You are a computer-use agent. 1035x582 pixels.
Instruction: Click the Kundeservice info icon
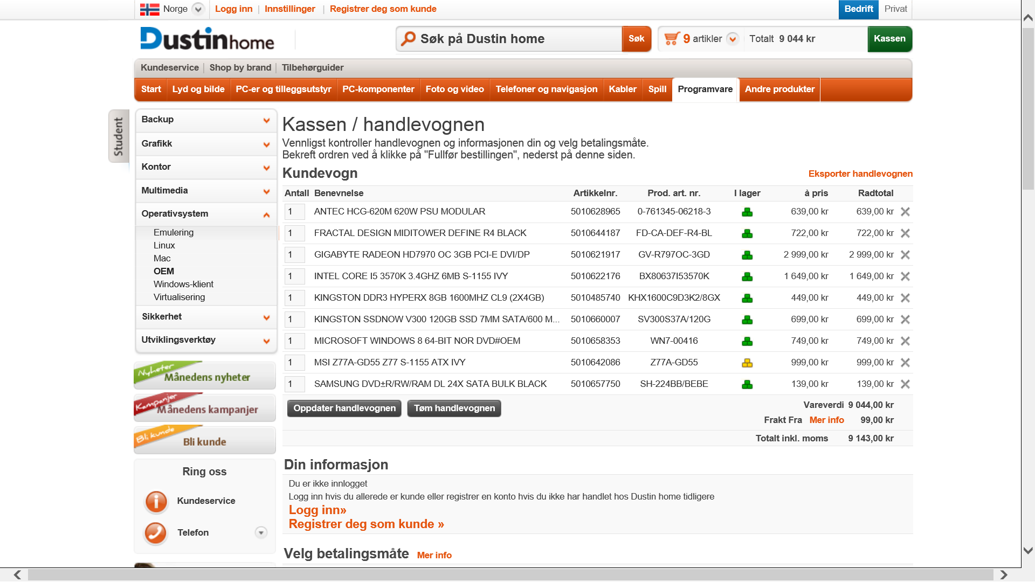click(156, 501)
